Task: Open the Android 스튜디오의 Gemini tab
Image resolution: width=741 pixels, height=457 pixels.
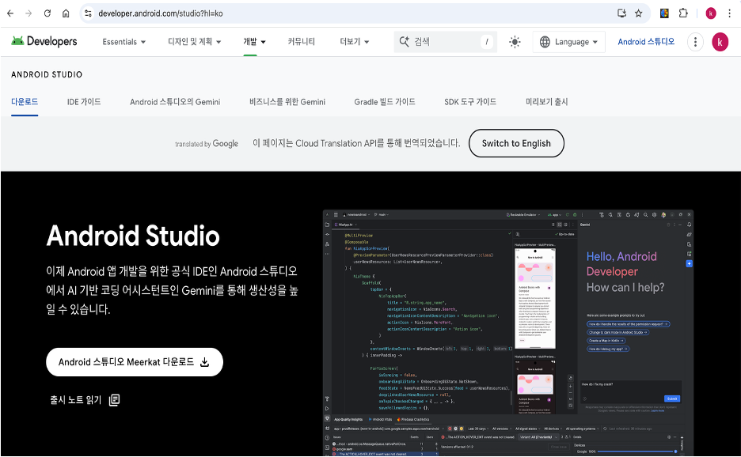Action: [x=175, y=101]
